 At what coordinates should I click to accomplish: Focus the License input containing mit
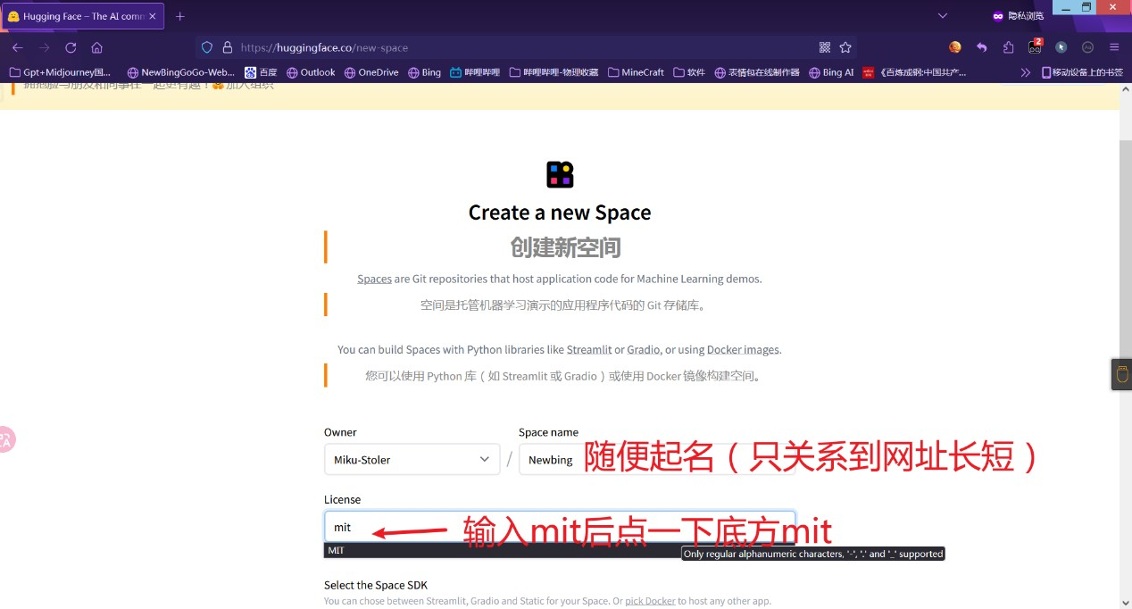(x=559, y=527)
